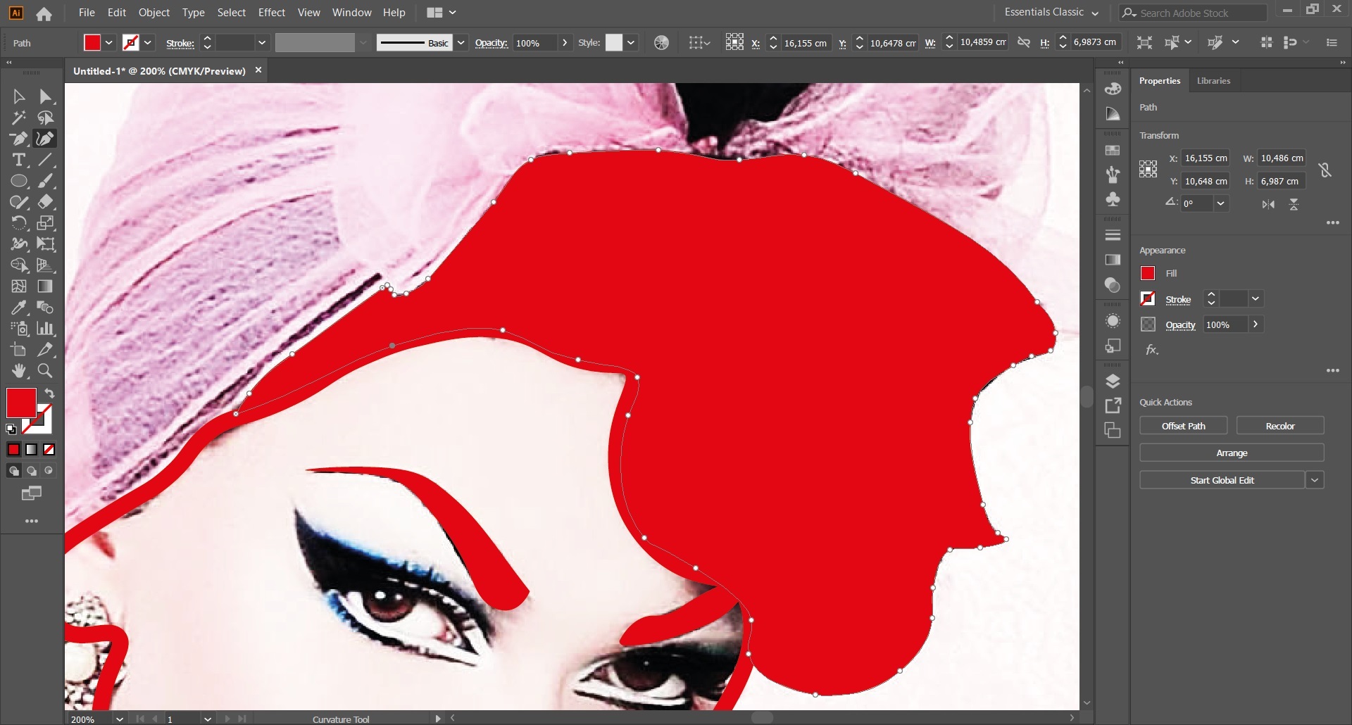Select the Ellipse tool

click(19, 181)
